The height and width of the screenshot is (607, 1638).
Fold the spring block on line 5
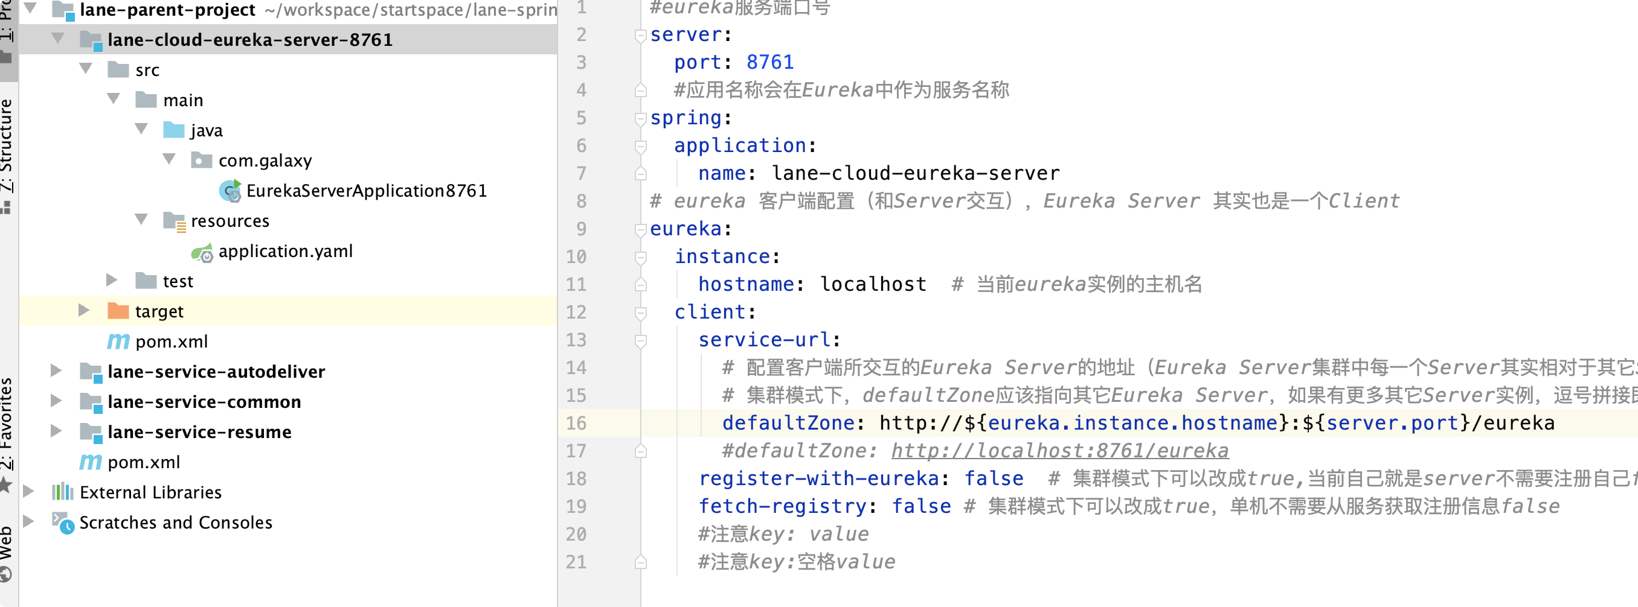coord(640,119)
